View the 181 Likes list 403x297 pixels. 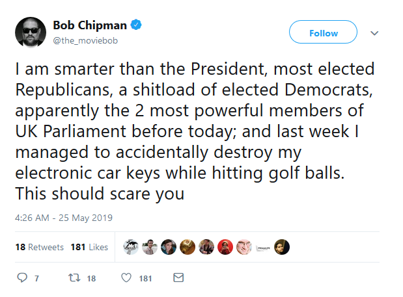[x=89, y=247]
